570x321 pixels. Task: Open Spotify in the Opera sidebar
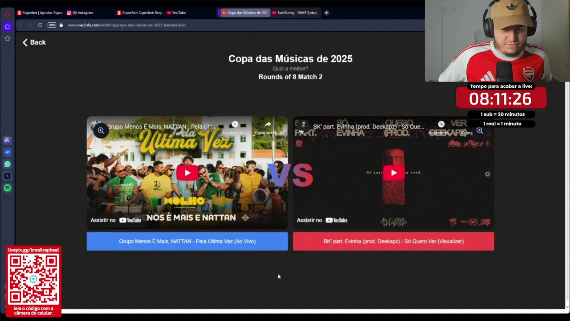tap(7, 188)
